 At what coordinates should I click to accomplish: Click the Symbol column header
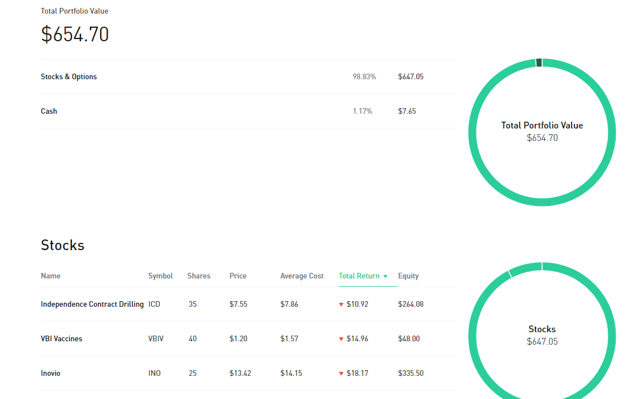(160, 276)
